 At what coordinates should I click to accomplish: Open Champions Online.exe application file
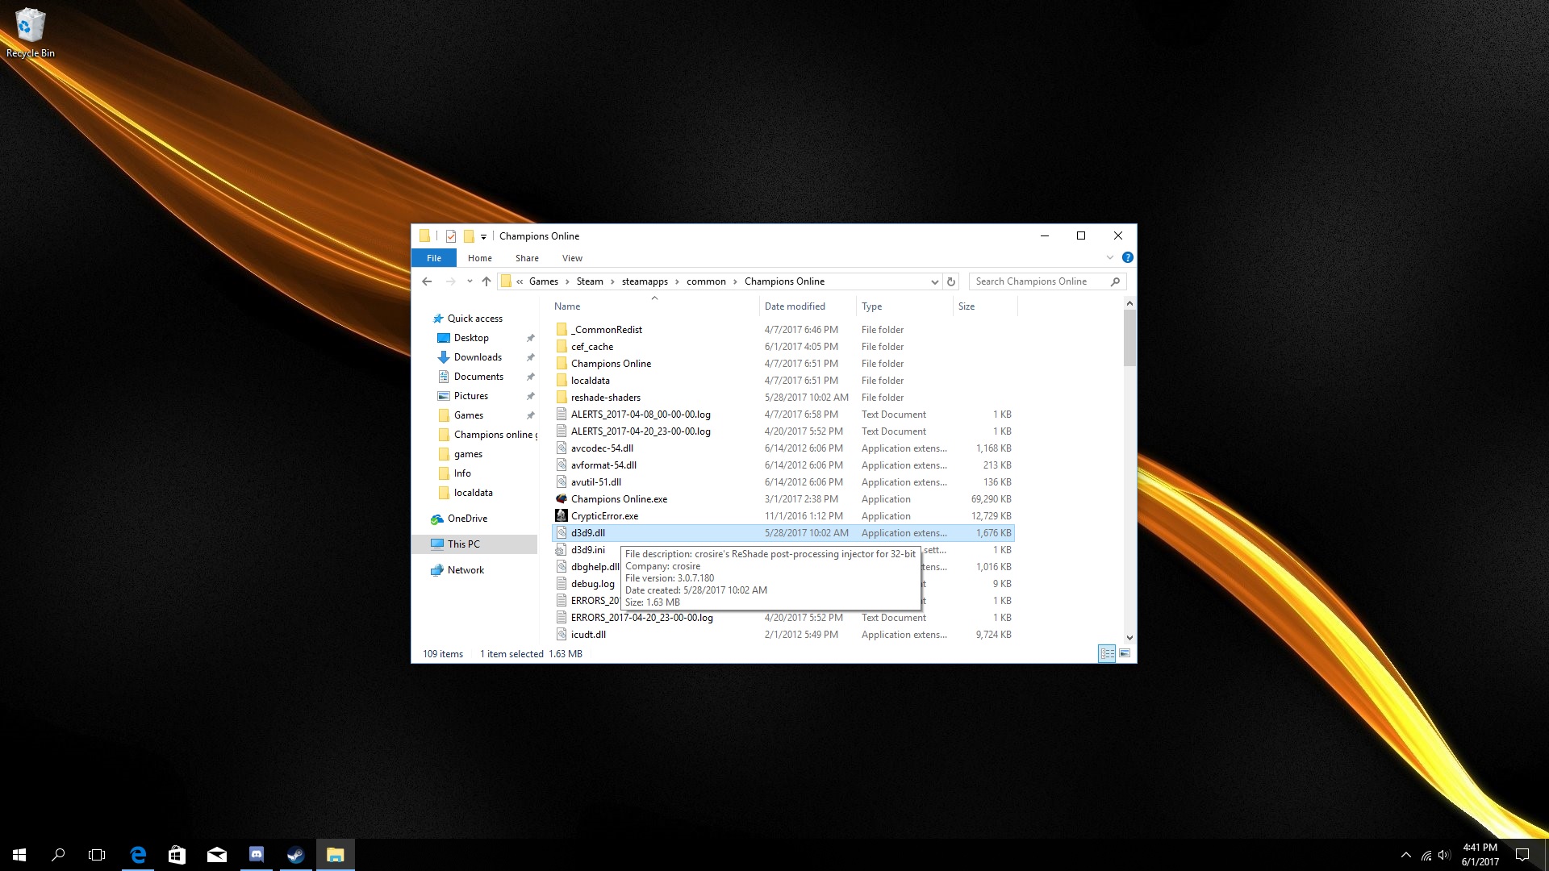[x=619, y=499]
